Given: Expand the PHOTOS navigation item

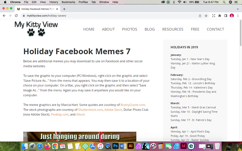Looking at the screenshot, I should click(x=129, y=29).
